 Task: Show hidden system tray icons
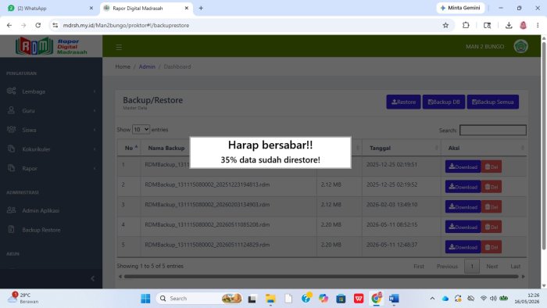[x=432, y=299]
